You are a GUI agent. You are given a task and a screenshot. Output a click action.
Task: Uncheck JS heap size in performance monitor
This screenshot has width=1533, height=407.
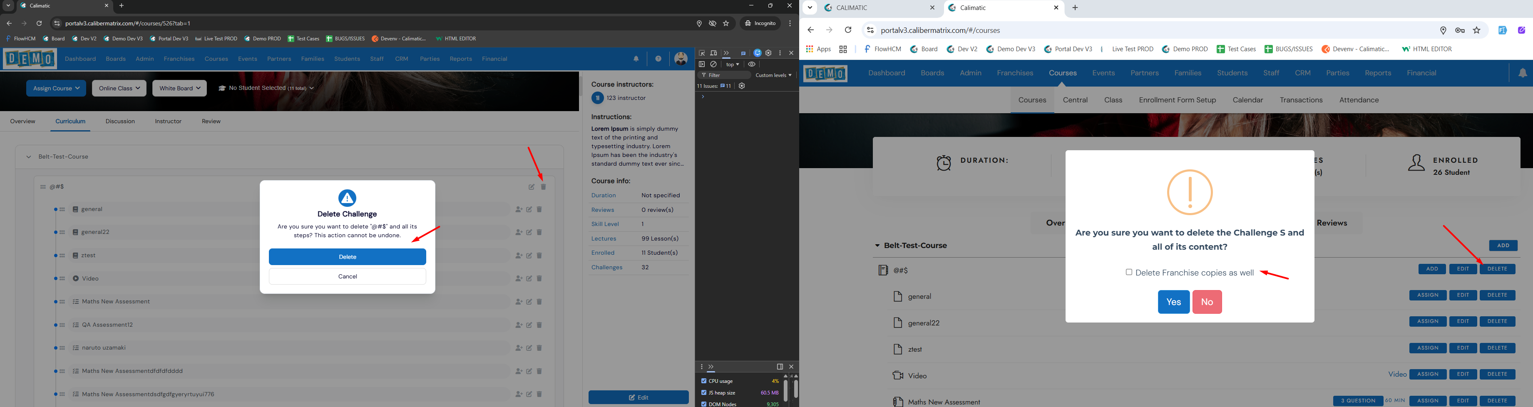703,393
